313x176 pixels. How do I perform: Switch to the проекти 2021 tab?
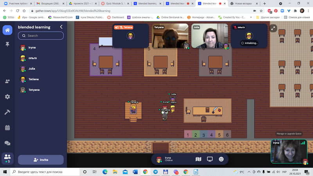83,4
